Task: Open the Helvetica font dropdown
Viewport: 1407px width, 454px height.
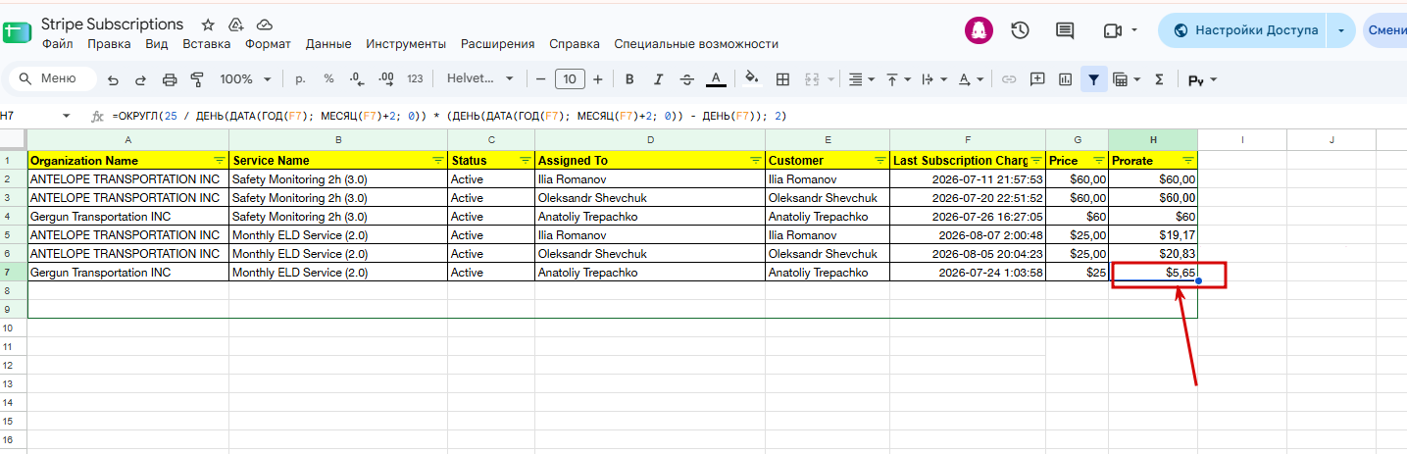Action: click(x=480, y=79)
